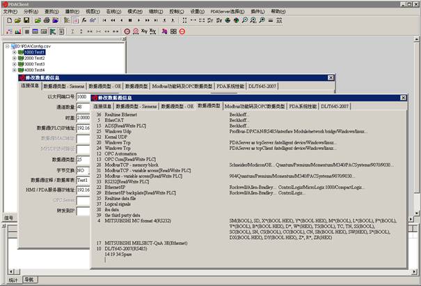Click the Open folder toolbar icon
The height and width of the screenshot is (286, 421).
coord(17,21)
